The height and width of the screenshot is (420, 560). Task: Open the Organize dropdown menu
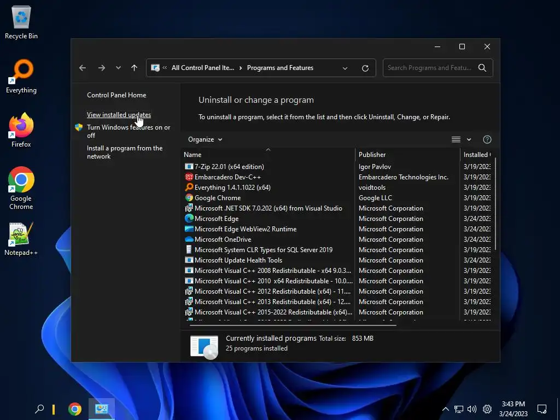tap(205, 139)
